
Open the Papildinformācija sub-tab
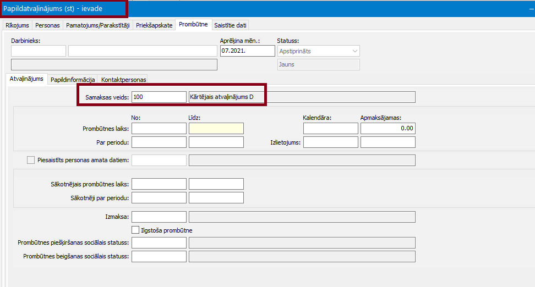73,80
